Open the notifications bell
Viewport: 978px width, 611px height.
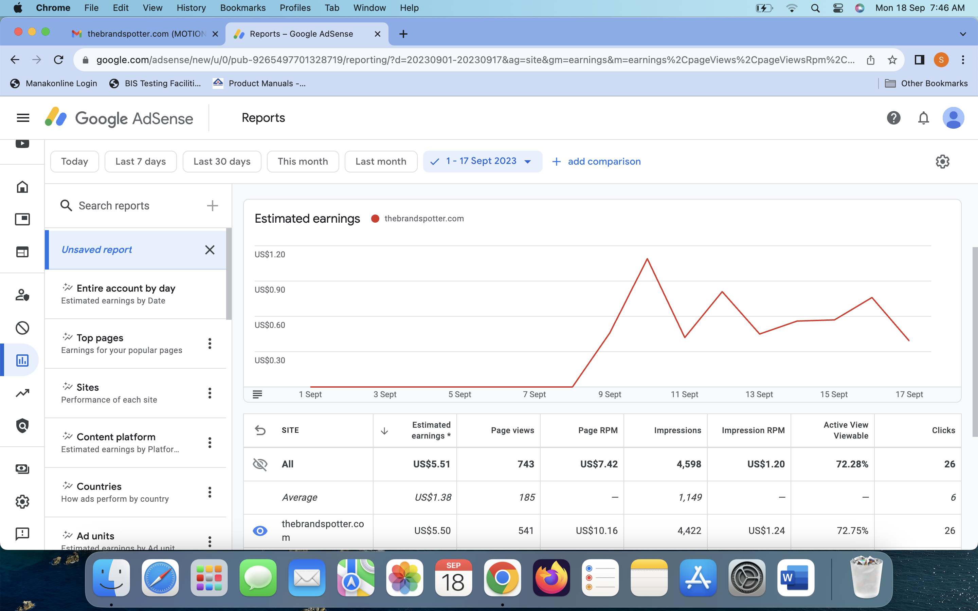coord(923,117)
